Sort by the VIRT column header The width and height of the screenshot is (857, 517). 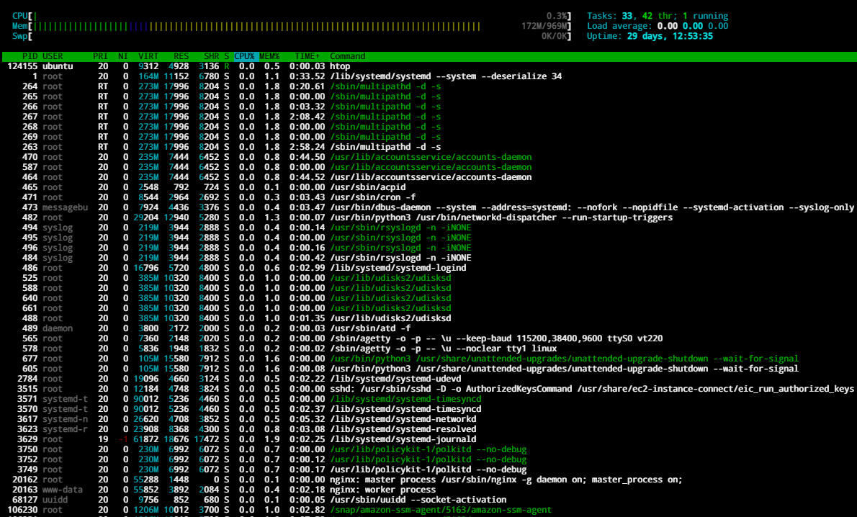point(148,56)
